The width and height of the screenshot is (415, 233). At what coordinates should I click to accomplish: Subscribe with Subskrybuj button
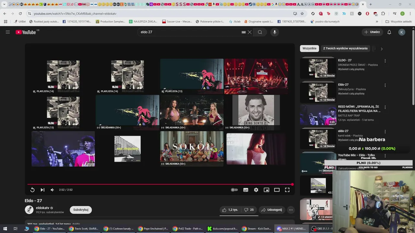(x=81, y=210)
